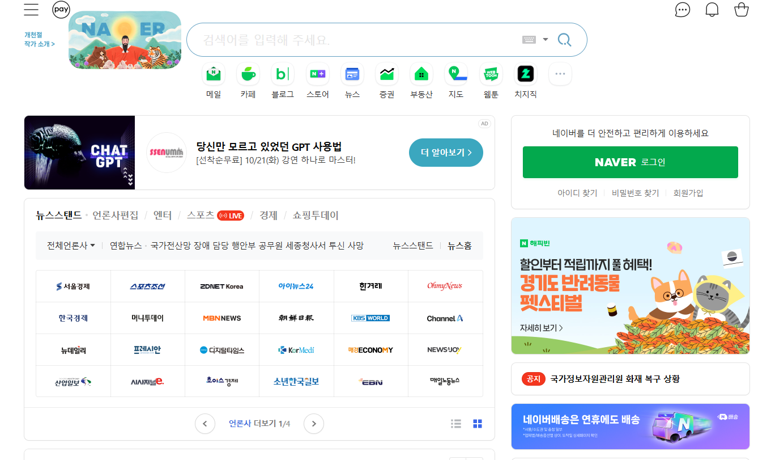Image resolution: width=771 pixels, height=460 pixels.
Task: Open the 스포츠조선 press logo
Action: [148, 286]
